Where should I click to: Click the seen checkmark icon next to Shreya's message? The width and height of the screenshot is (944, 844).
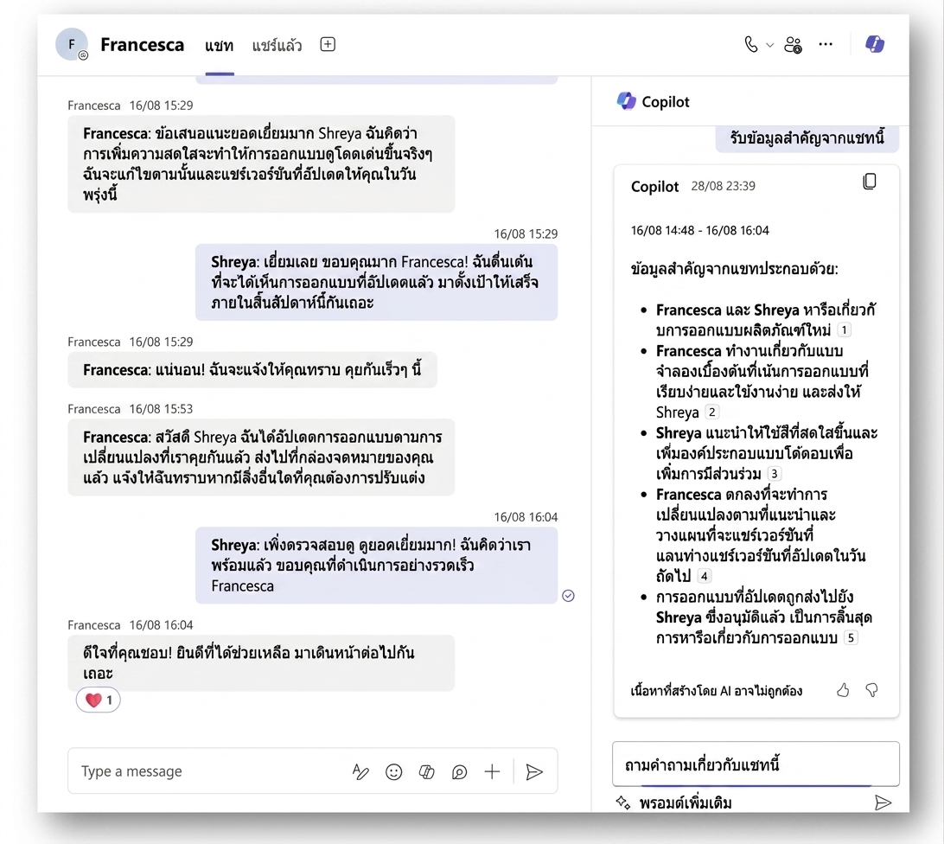(568, 596)
